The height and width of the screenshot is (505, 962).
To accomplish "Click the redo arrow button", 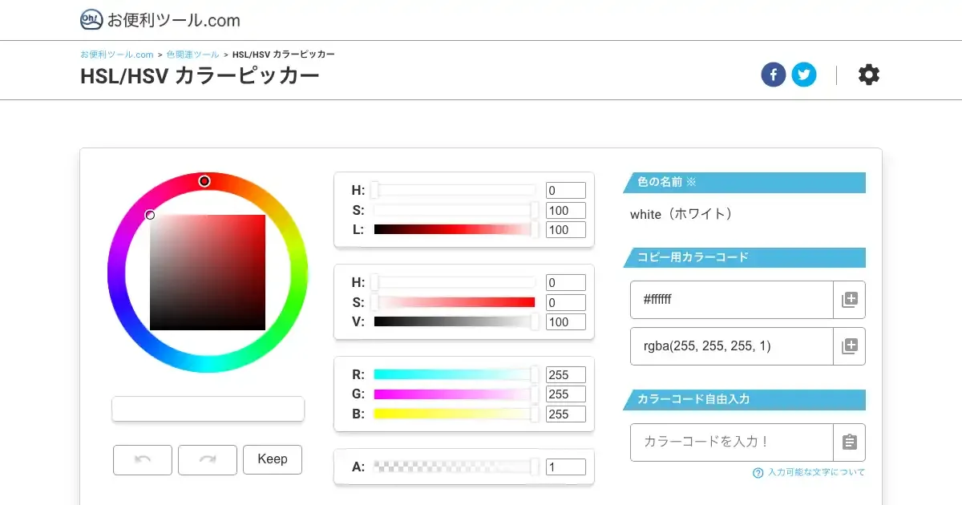I will (208, 459).
